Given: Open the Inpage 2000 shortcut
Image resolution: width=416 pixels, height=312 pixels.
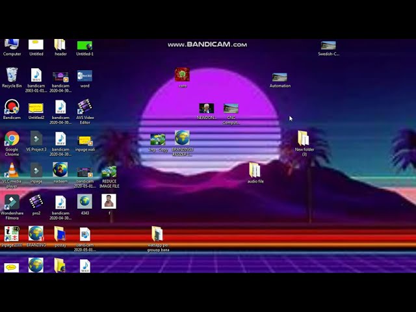Looking at the screenshot, I should pyautogui.click(x=12, y=237).
